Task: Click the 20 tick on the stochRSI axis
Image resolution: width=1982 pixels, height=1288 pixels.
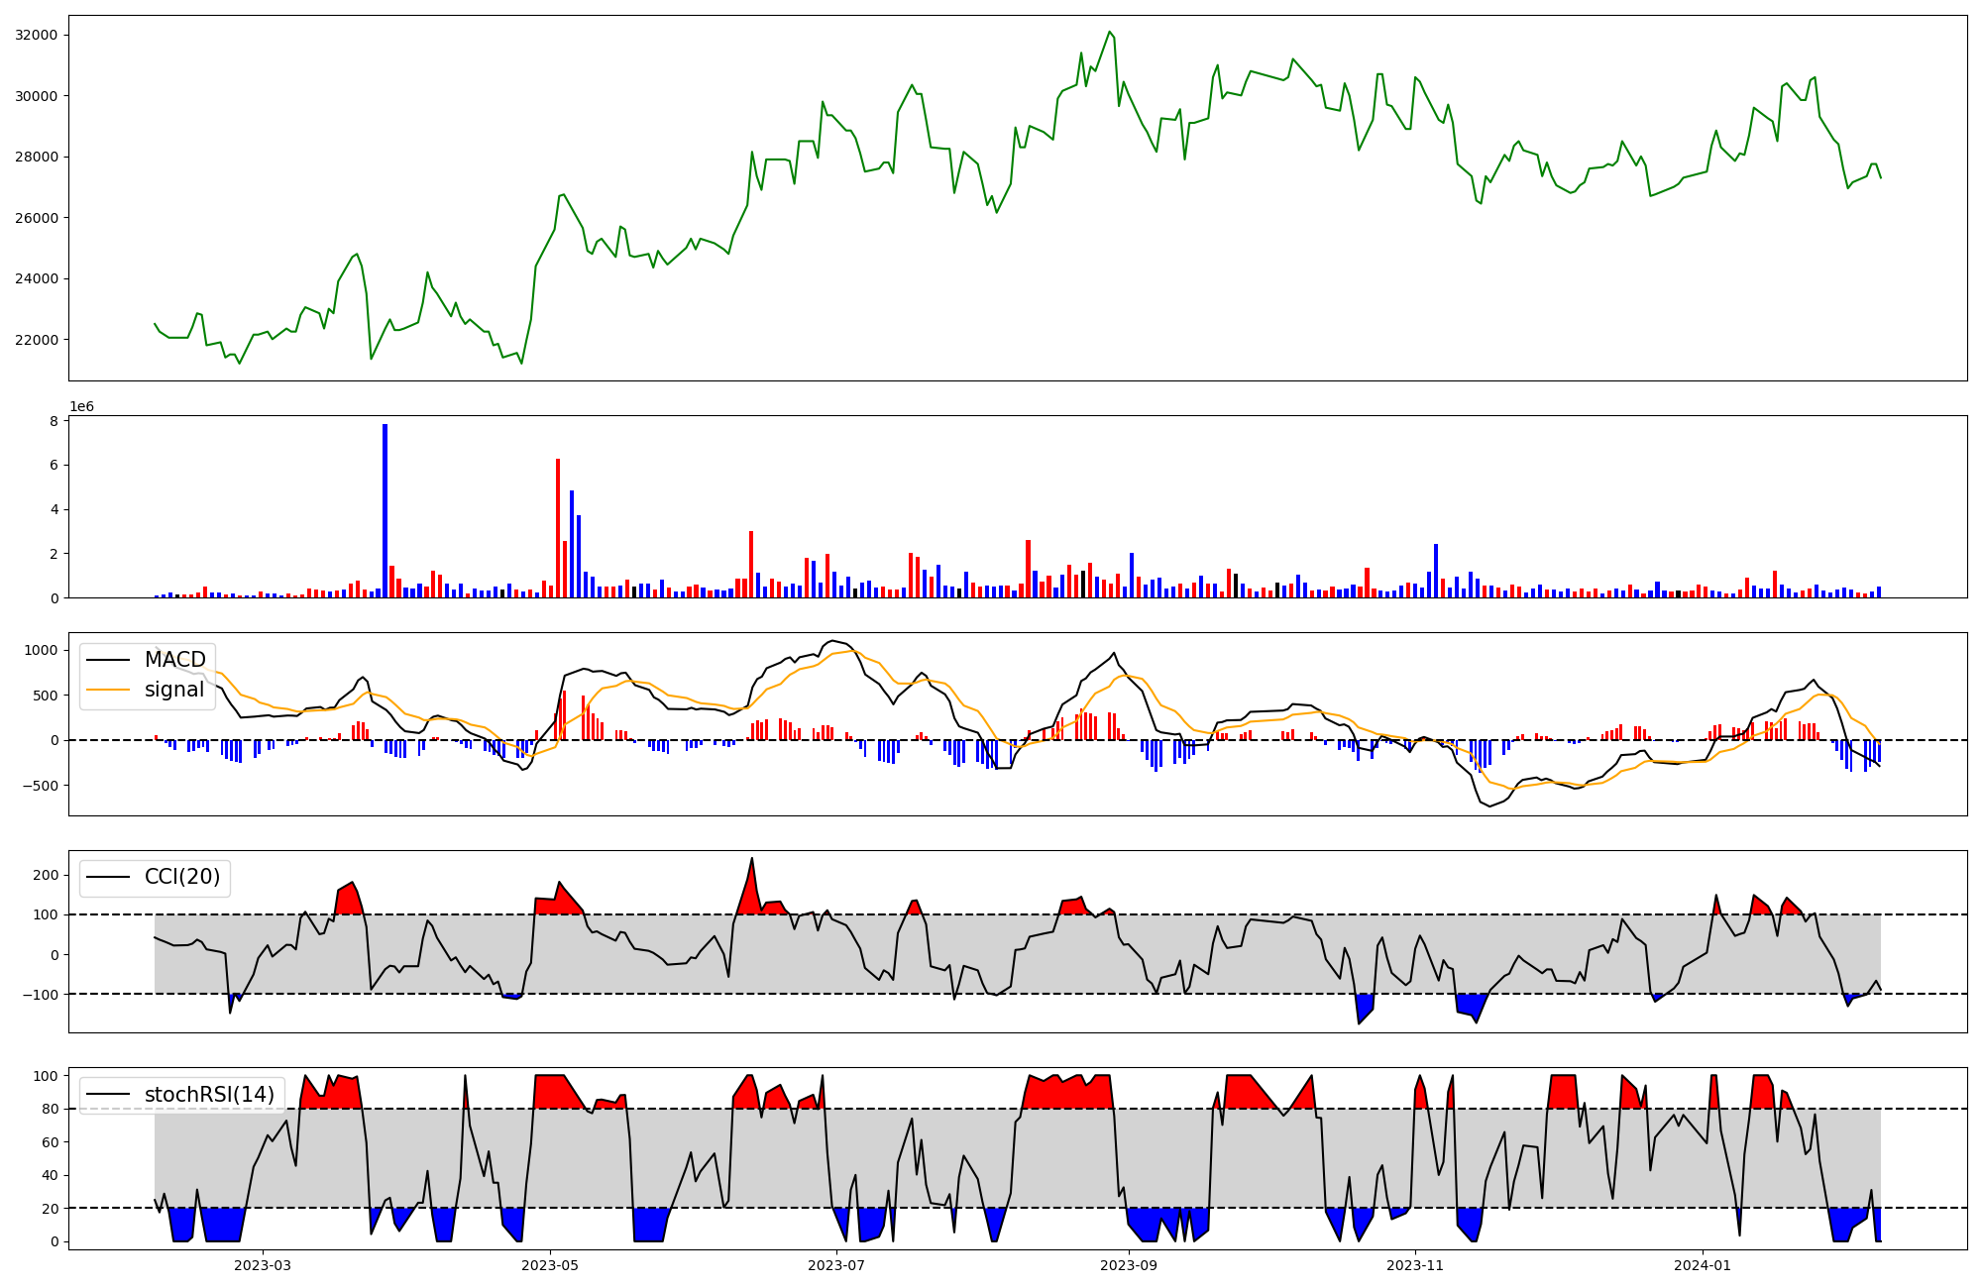Action: (50, 1209)
